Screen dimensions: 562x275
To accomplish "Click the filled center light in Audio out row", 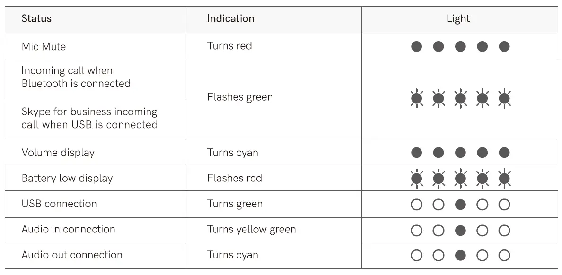I will 460,256.
